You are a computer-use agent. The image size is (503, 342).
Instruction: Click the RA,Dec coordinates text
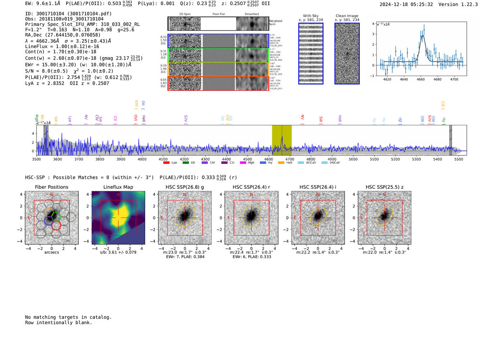click(x=63, y=35)
